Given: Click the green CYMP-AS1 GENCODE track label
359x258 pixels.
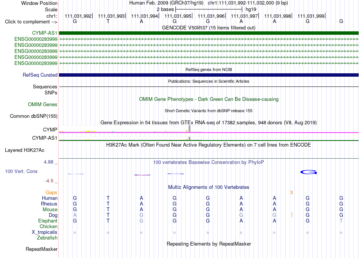Looking at the screenshot, I should pos(45,33).
